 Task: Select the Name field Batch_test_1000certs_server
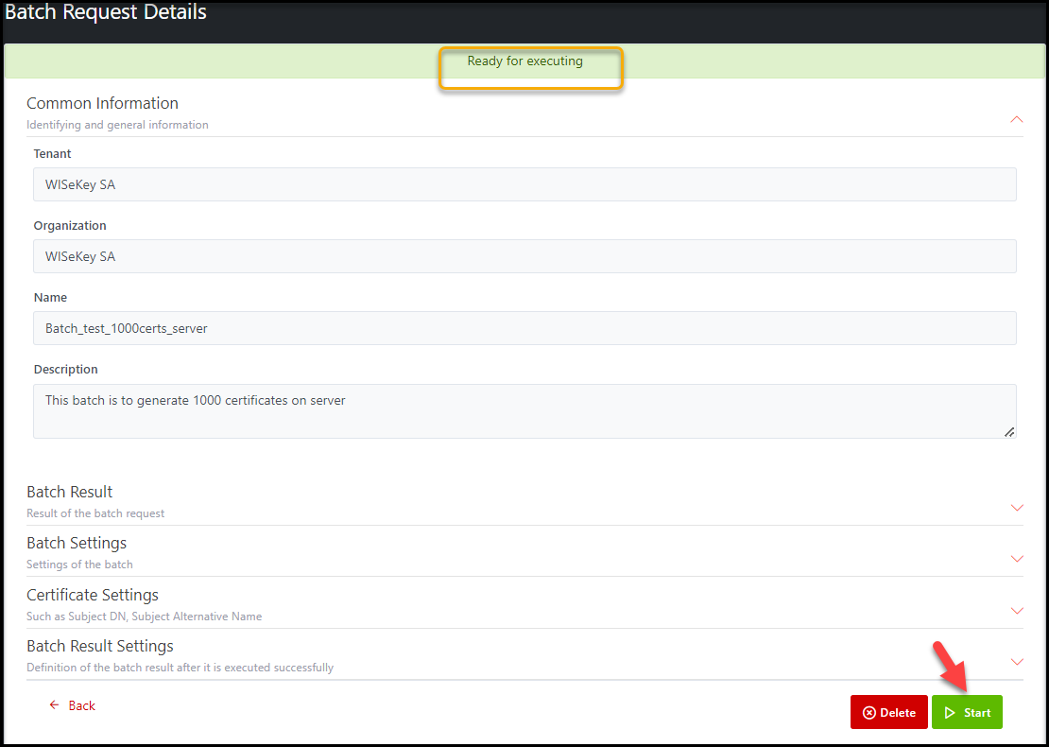pos(524,328)
